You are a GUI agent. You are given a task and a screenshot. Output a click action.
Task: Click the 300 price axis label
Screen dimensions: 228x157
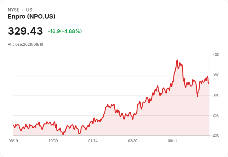tap(216, 95)
